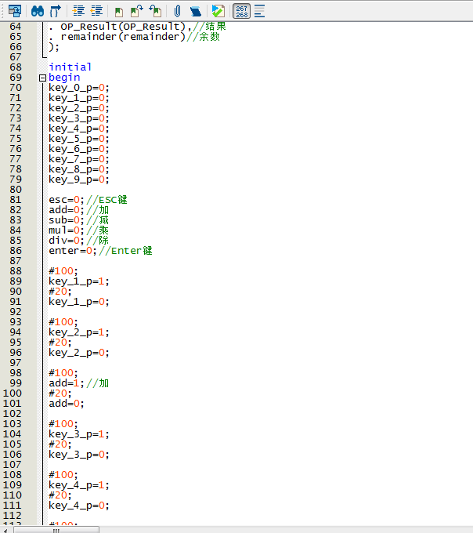
Task: Click the analyze current file check icon
Action: (218, 11)
